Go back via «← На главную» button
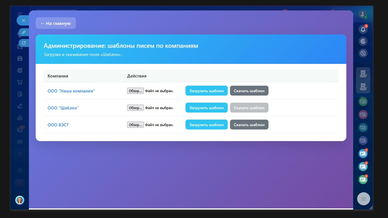This screenshot has width=388, height=218. [x=56, y=23]
